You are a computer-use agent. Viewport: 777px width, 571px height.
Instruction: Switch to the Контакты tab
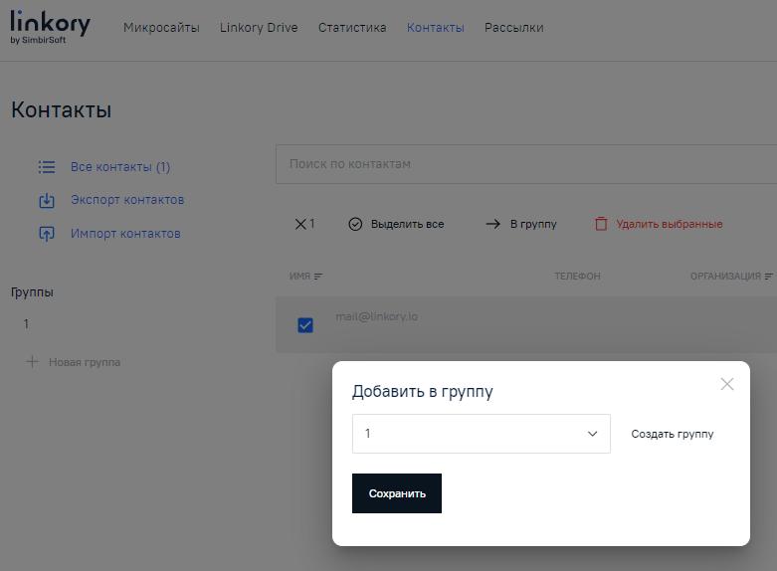[x=436, y=28]
